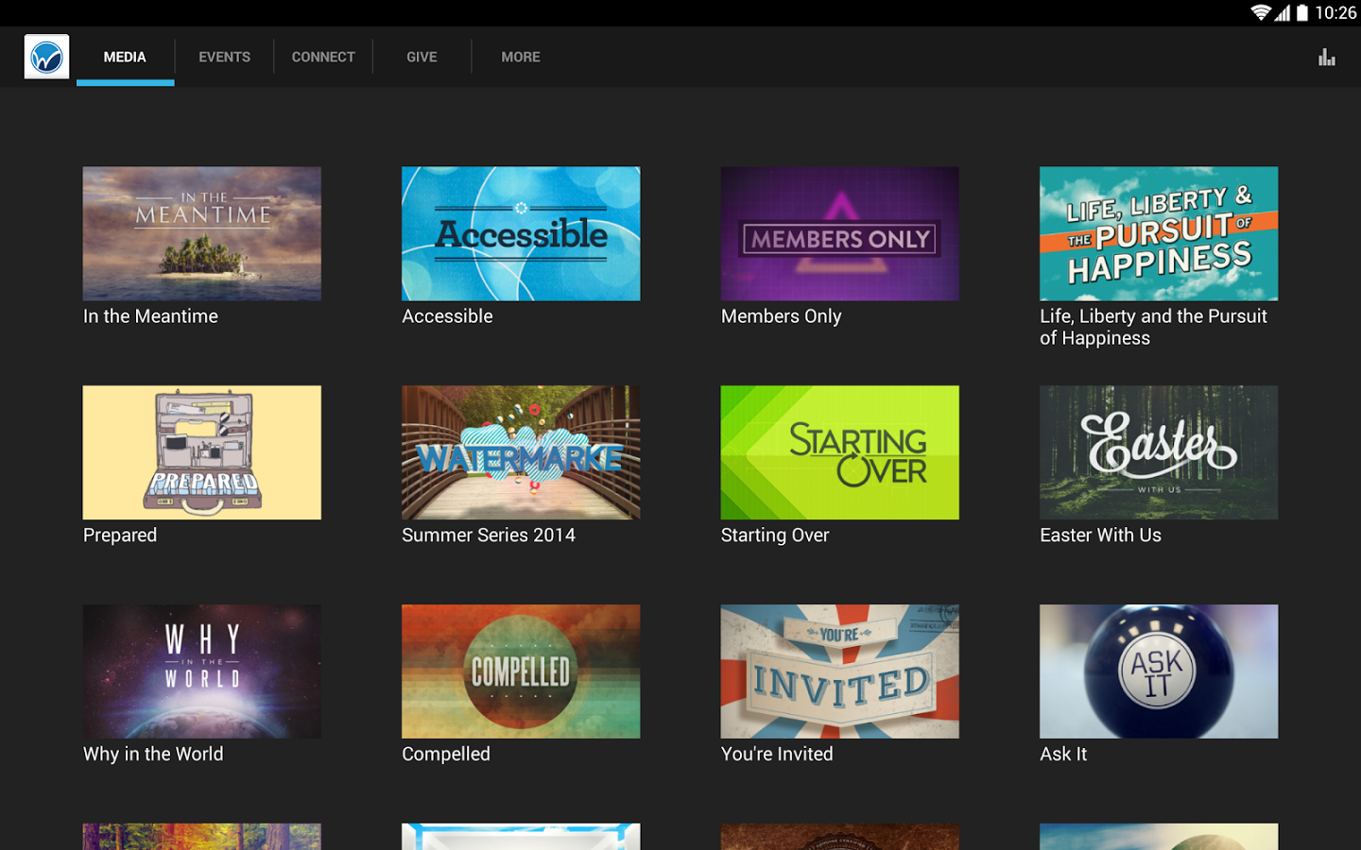This screenshot has width=1361, height=850.
Task: Tap the cellular signal icon
Action: 1283,12
